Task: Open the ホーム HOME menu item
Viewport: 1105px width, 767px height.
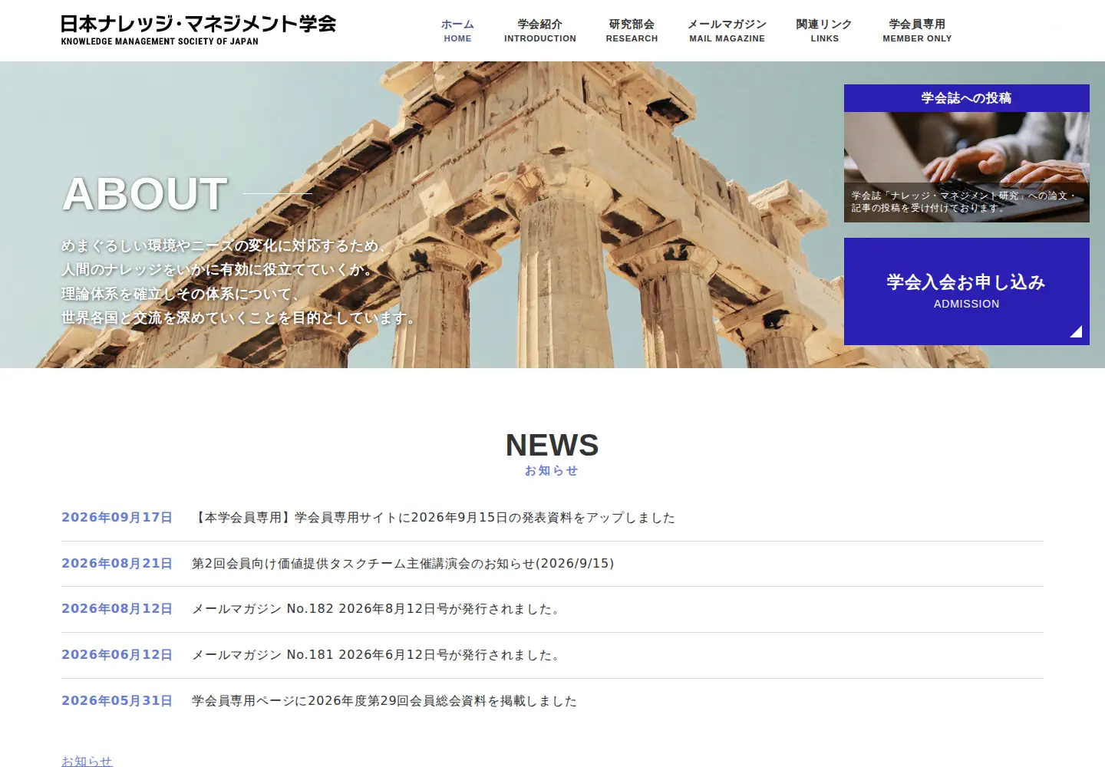Action: pos(457,31)
